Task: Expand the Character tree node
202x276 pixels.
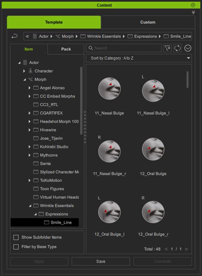Action: click(x=24, y=71)
